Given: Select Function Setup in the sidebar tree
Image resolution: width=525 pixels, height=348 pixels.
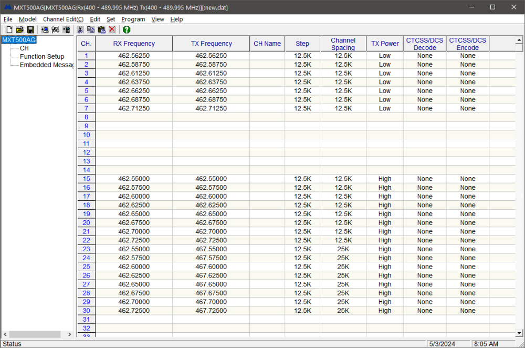Looking at the screenshot, I should pyautogui.click(x=41, y=56).
